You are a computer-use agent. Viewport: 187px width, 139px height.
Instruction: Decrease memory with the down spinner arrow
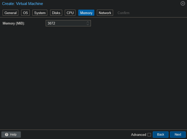click(88, 25)
